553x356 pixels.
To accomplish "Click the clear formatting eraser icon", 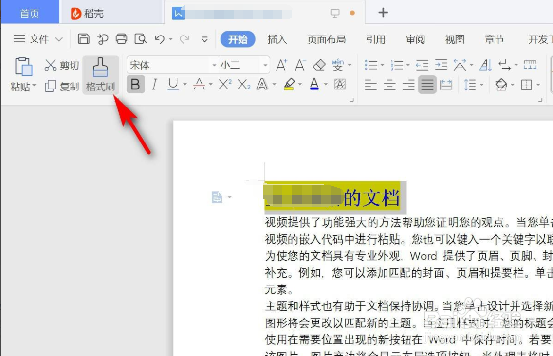I will [319, 64].
